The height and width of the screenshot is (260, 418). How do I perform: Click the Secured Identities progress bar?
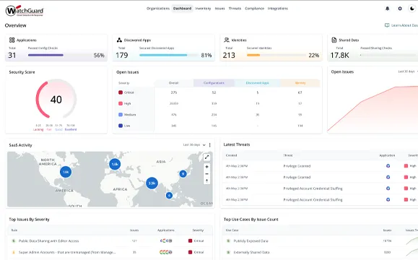(277, 55)
